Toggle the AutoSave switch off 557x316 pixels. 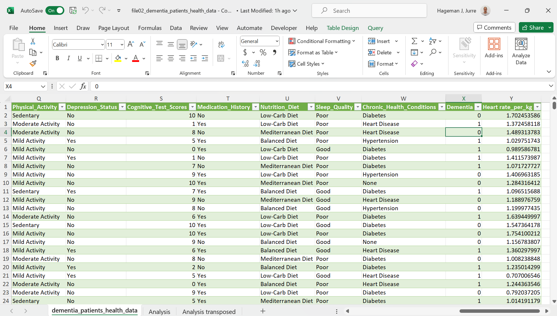pyautogui.click(x=55, y=11)
